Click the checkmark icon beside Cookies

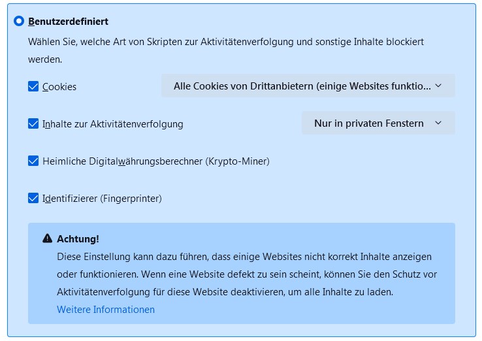33,86
